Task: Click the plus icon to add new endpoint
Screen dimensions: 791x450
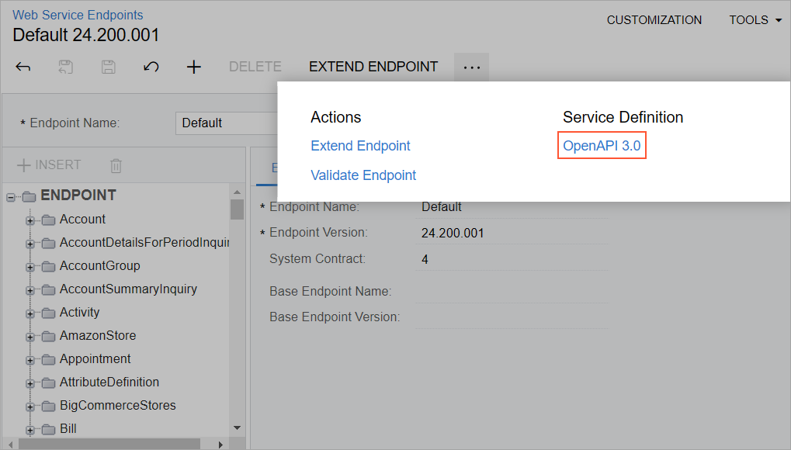Action: pyautogui.click(x=194, y=67)
